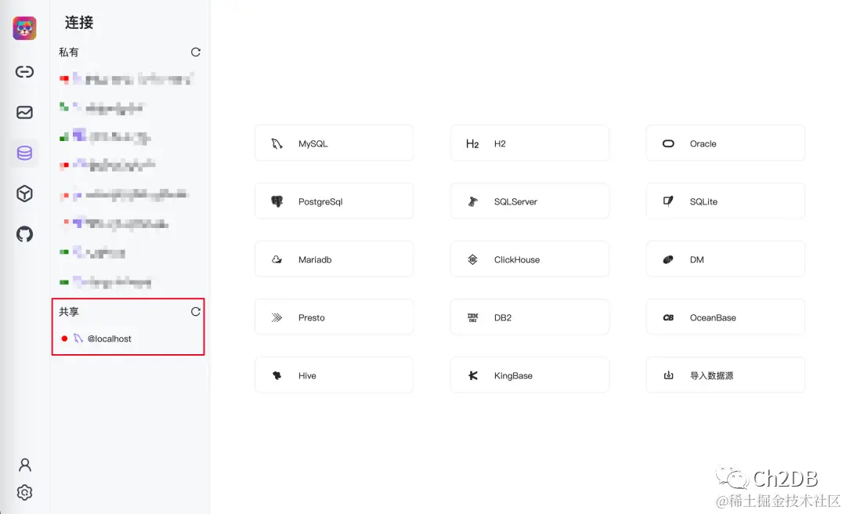
Task: Click the import data source icon
Action: point(668,375)
